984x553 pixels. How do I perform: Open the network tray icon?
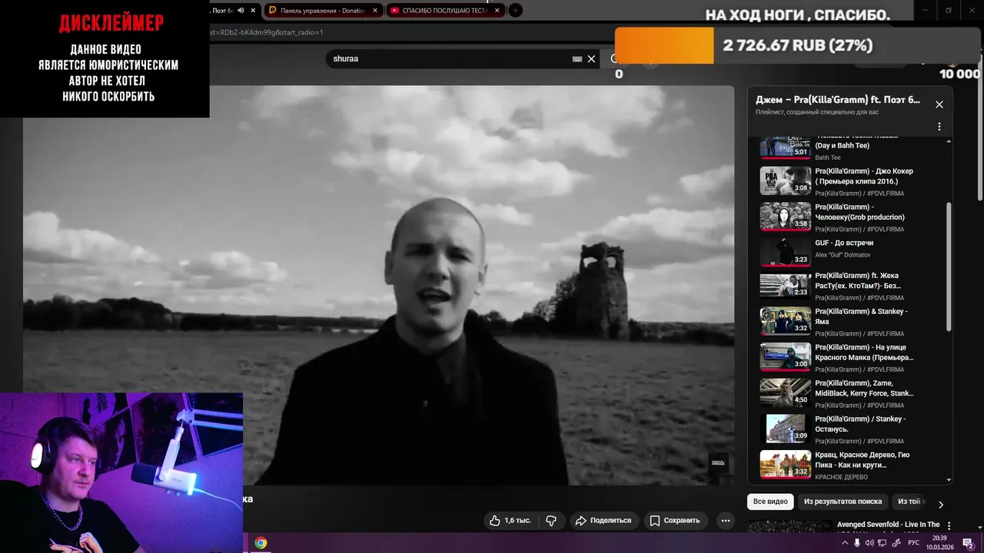click(882, 543)
